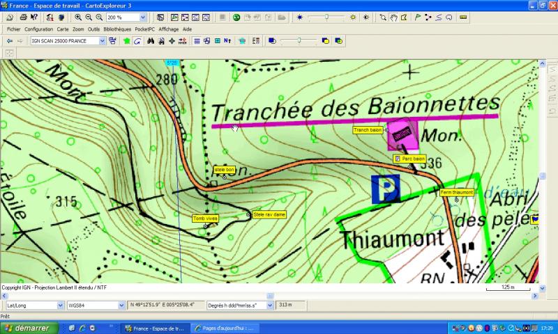This screenshot has width=558, height=334.
Task: Open the PocketPC menu
Action: [145, 29]
